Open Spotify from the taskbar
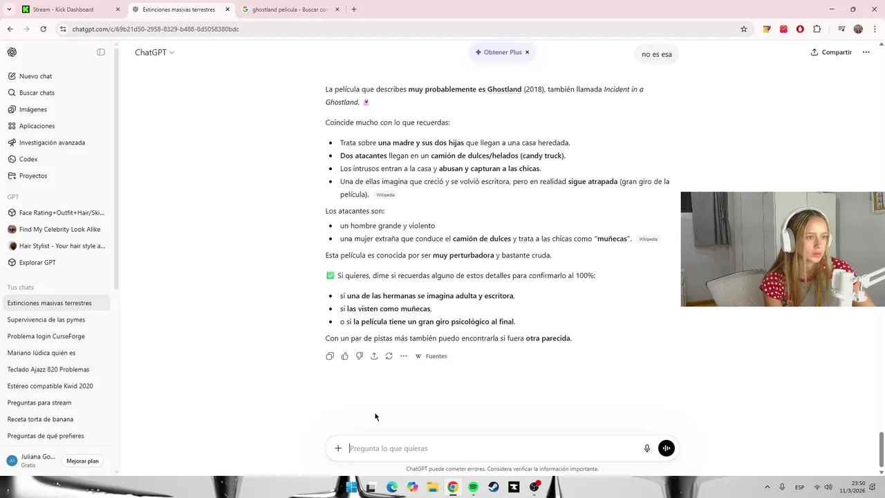Image resolution: width=885 pixels, height=498 pixels. [x=473, y=487]
